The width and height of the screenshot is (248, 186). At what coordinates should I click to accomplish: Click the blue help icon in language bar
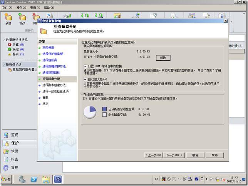(197, 179)
